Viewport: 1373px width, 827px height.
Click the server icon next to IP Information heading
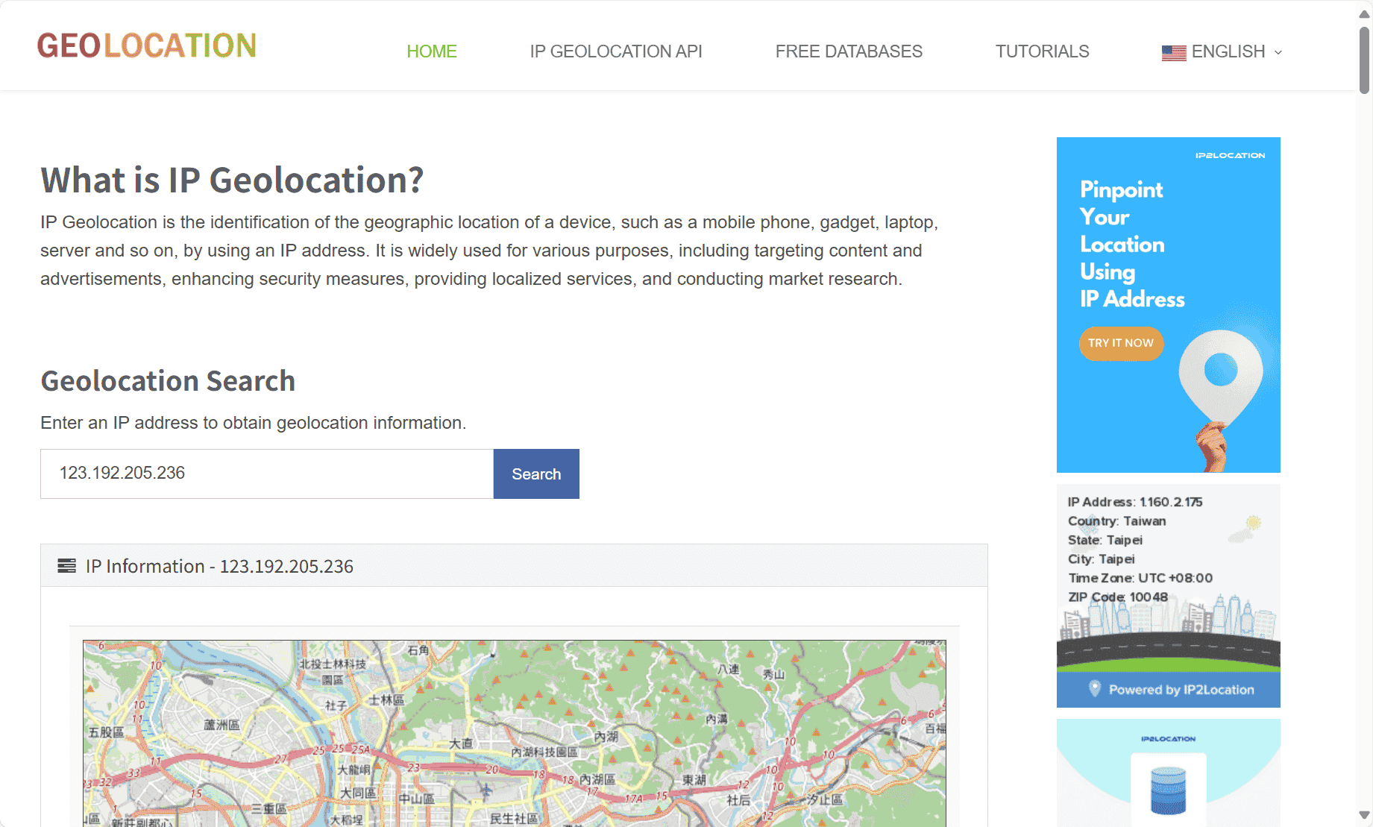(65, 566)
